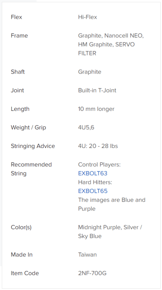This screenshot has height=290, width=162.
Task: Click the Graphite, Nanocell NEO frame text
Action: point(111,36)
